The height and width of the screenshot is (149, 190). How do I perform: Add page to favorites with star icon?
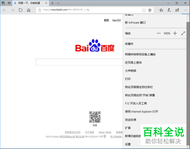pos(150,10)
